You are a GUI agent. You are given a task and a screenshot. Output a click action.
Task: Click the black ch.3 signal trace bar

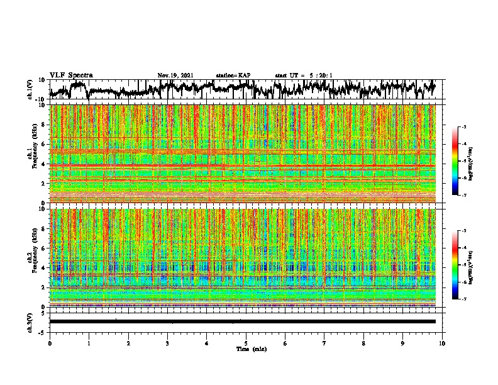click(x=242, y=321)
